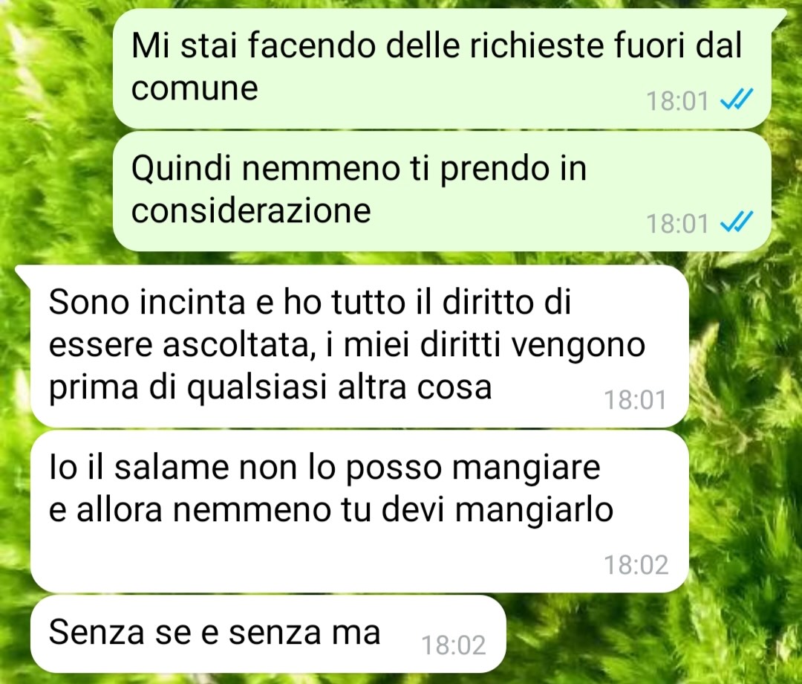Click the 18:01 timestamp on the first message
Viewport: 802px width, 684px height.
(x=677, y=100)
